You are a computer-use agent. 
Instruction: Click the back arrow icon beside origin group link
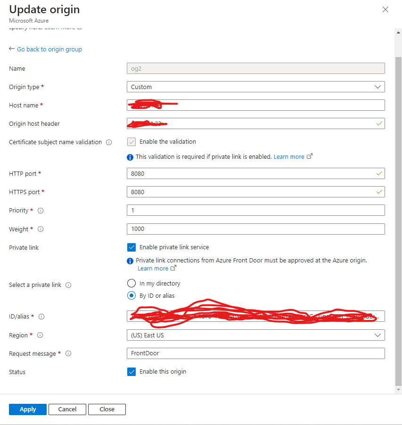(x=12, y=49)
